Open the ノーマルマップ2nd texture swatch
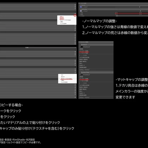Viewport: 148px width, 148px height. point(81,11)
